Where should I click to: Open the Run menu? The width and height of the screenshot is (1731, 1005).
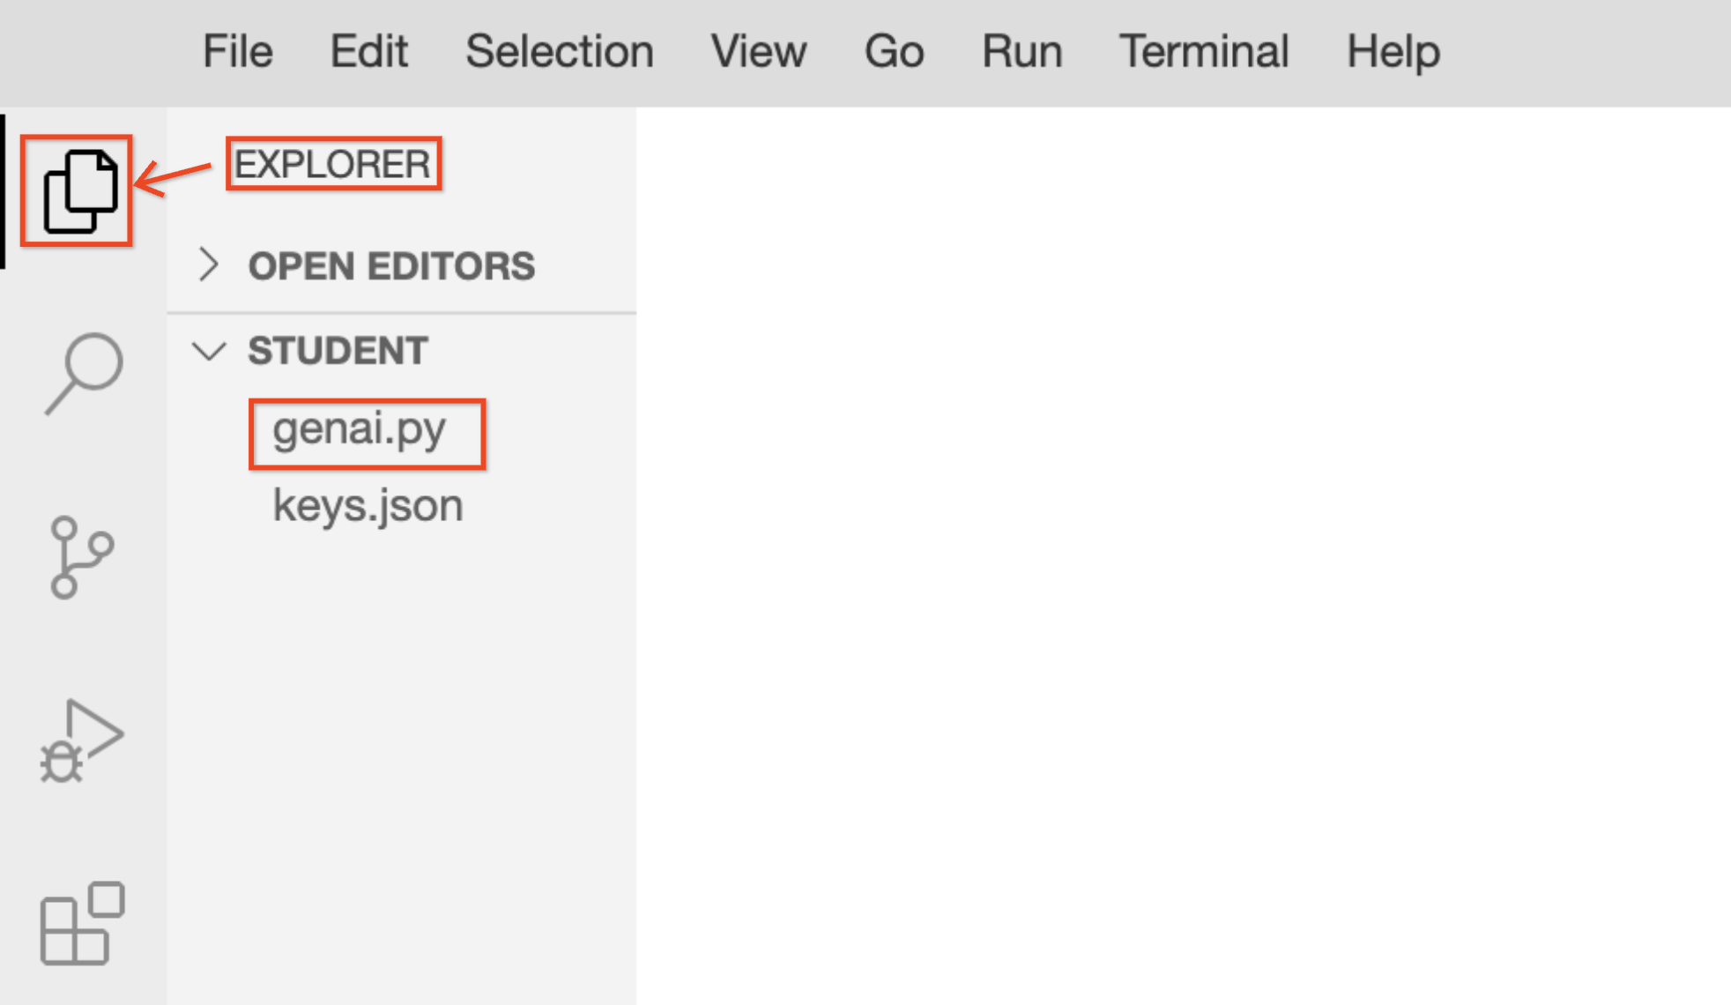point(1022,51)
